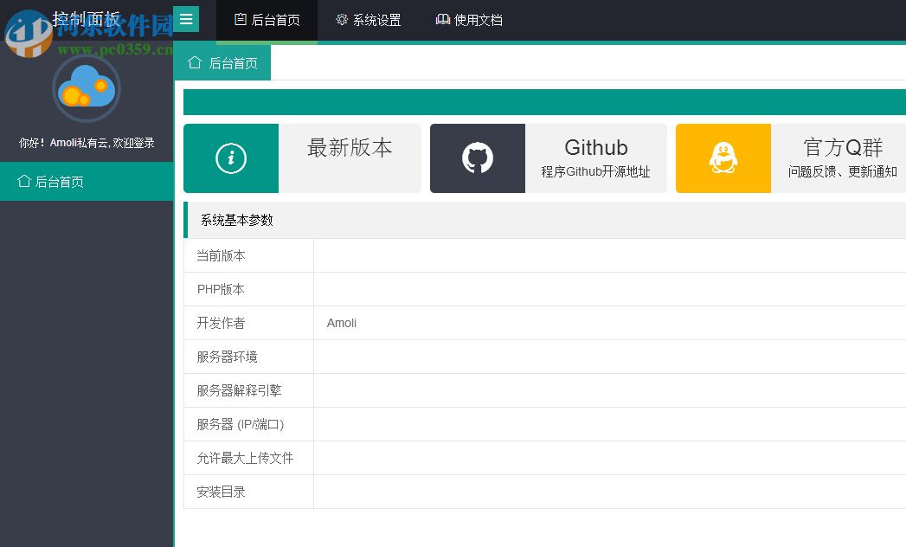906x547 pixels.
Task: Click the hamburger menu toggle icon
Action: 186,19
